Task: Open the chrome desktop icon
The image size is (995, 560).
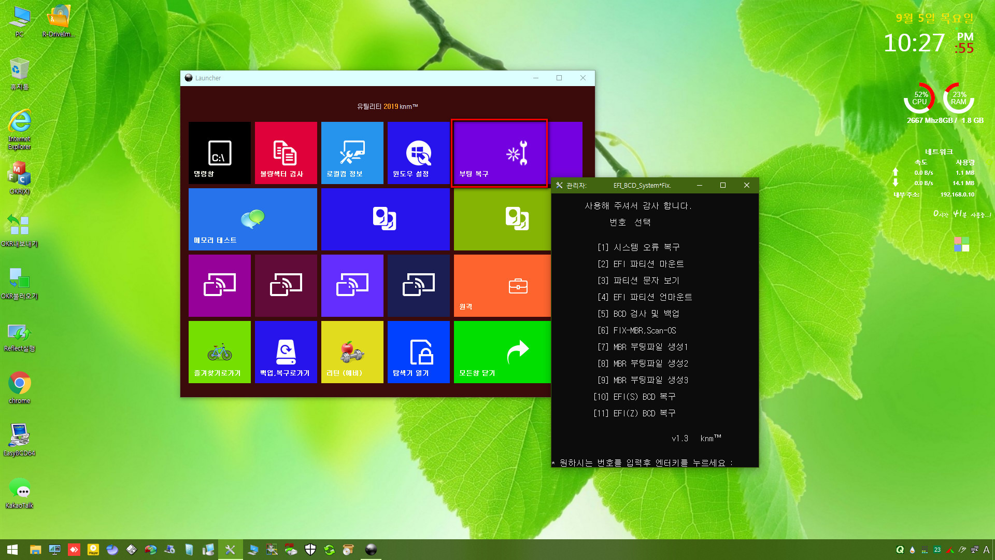Action: click(x=19, y=388)
